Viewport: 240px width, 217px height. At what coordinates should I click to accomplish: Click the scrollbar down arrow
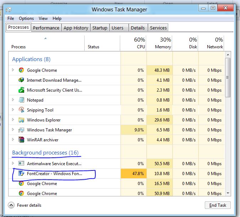228,193
